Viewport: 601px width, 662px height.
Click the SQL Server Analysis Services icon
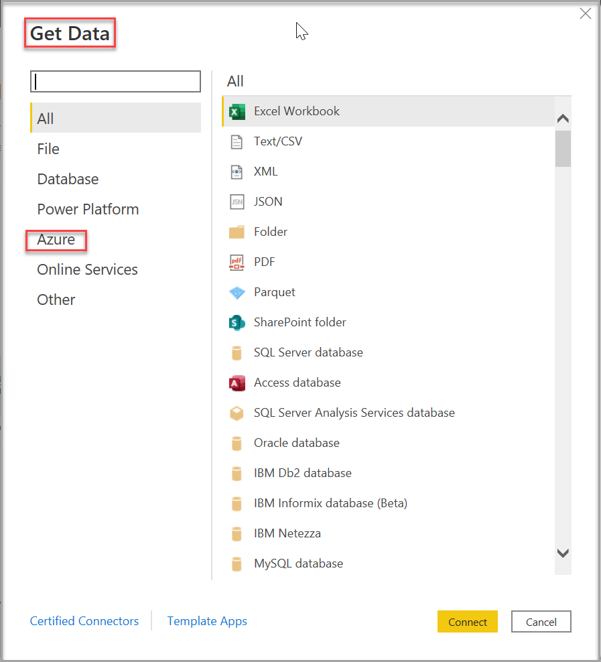tap(237, 413)
